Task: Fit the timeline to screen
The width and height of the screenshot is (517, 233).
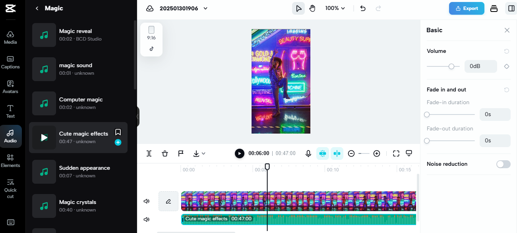Action: (x=396, y=153)
